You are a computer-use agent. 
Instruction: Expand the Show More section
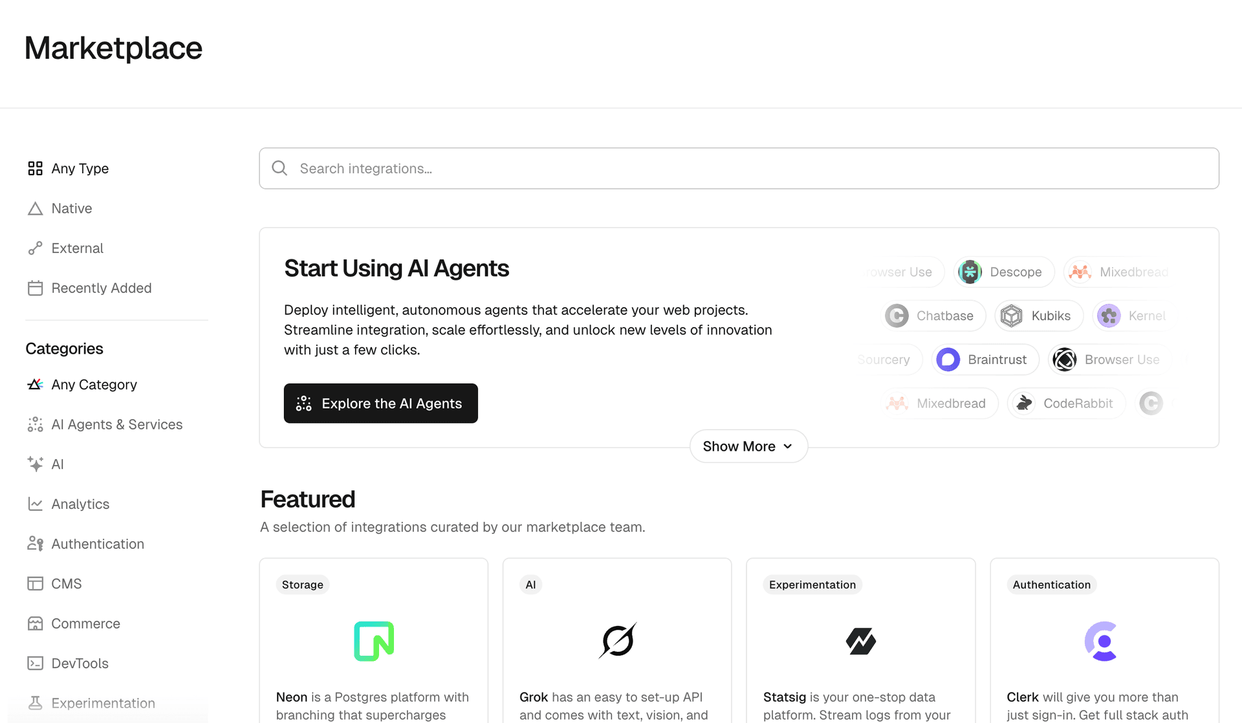[x=748, y=446]
